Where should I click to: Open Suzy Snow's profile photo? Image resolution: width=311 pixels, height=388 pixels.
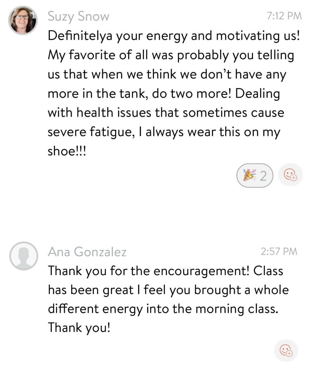23,20
